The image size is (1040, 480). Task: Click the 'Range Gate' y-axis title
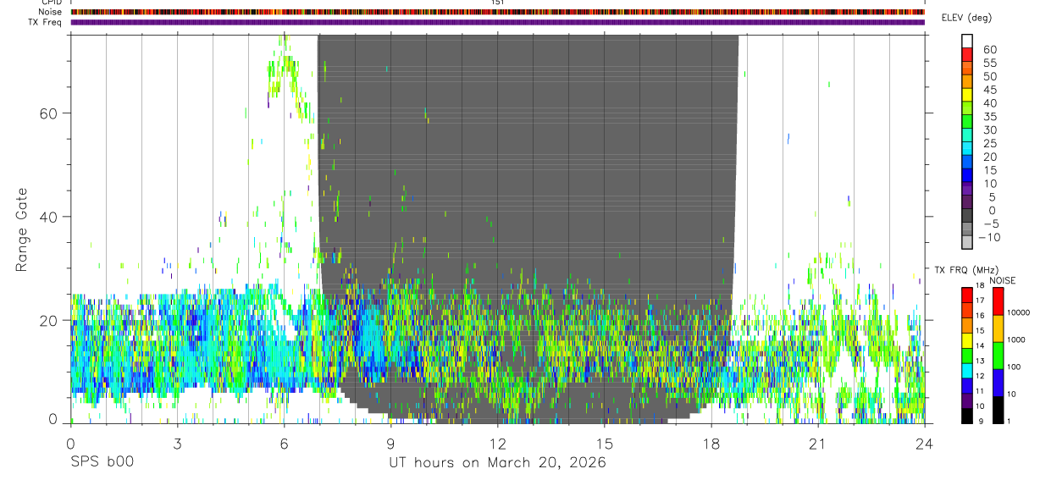[x=23, y=230]
